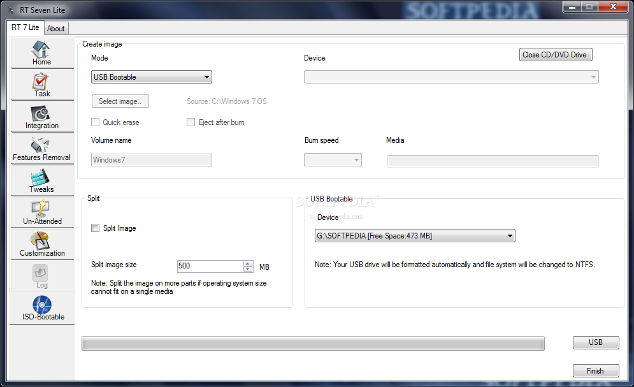Click the bottom progress bar
The image size is (634, 387).
pos(313,343)
